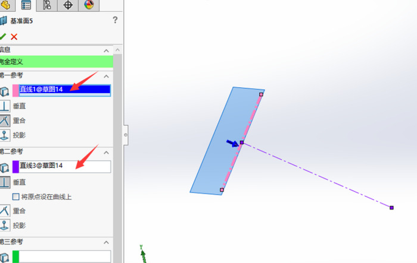Viewport: 417px width, 263px height.
Task: Open the DisplayManager color sphere tab
Action: click(89, 5)
